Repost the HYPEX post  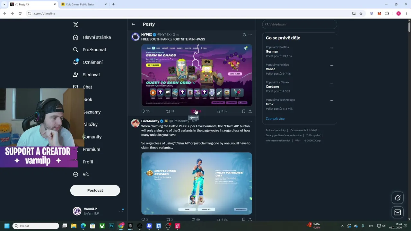[170, 111]
